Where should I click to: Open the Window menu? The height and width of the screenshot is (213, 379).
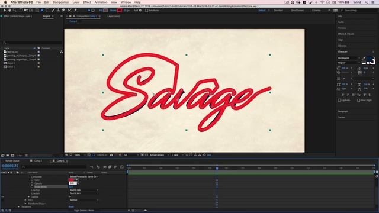tap(126, 2)
